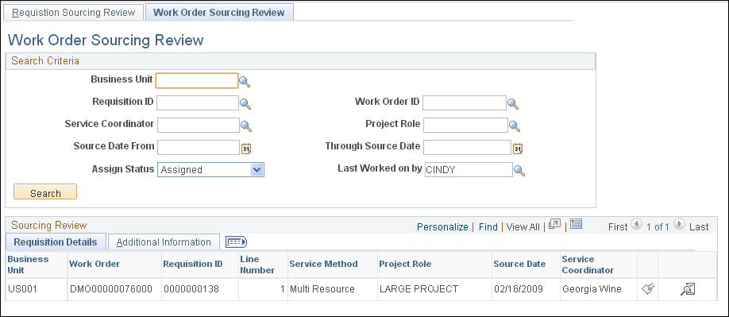This screenshot has height=317, width=729.
Task: Focus the Work Order ID field
Action: coord(465,102)
